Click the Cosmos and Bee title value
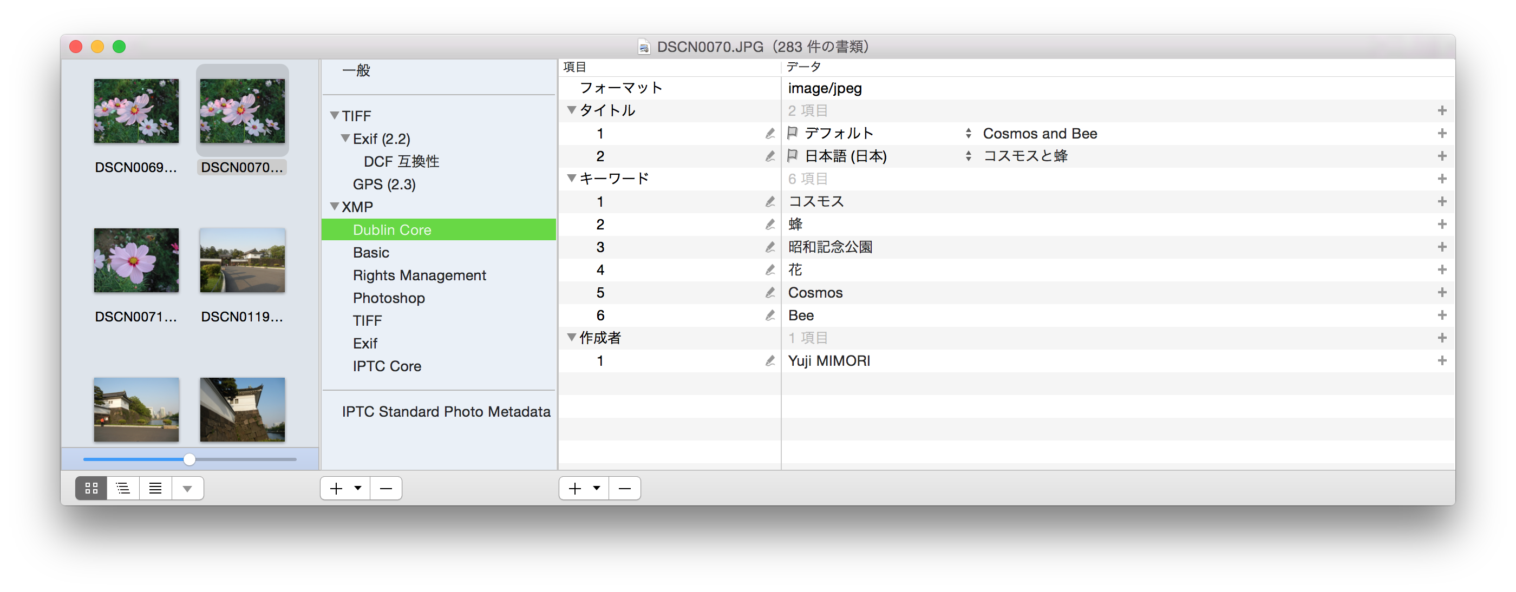This screenshot has height=592, width=1516. click(x=1040, y=134)
